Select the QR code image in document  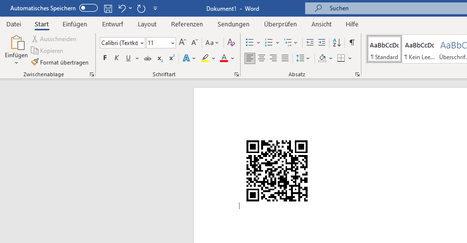(x=277, y=171)
